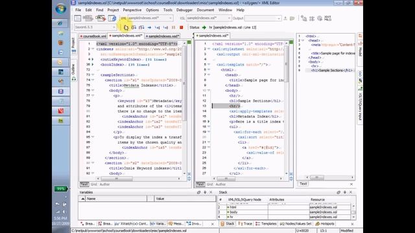Click the browse icon right of Output dropdown
The image size is (415, 233).
click(x=285, y=18)
